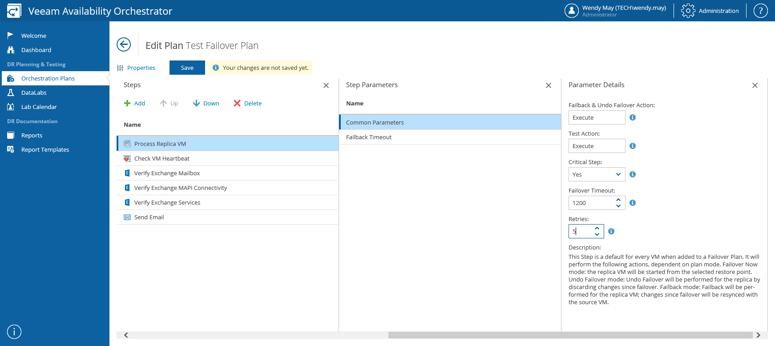
Task: Show info for Retries
Action: click(x=611, y=231)
